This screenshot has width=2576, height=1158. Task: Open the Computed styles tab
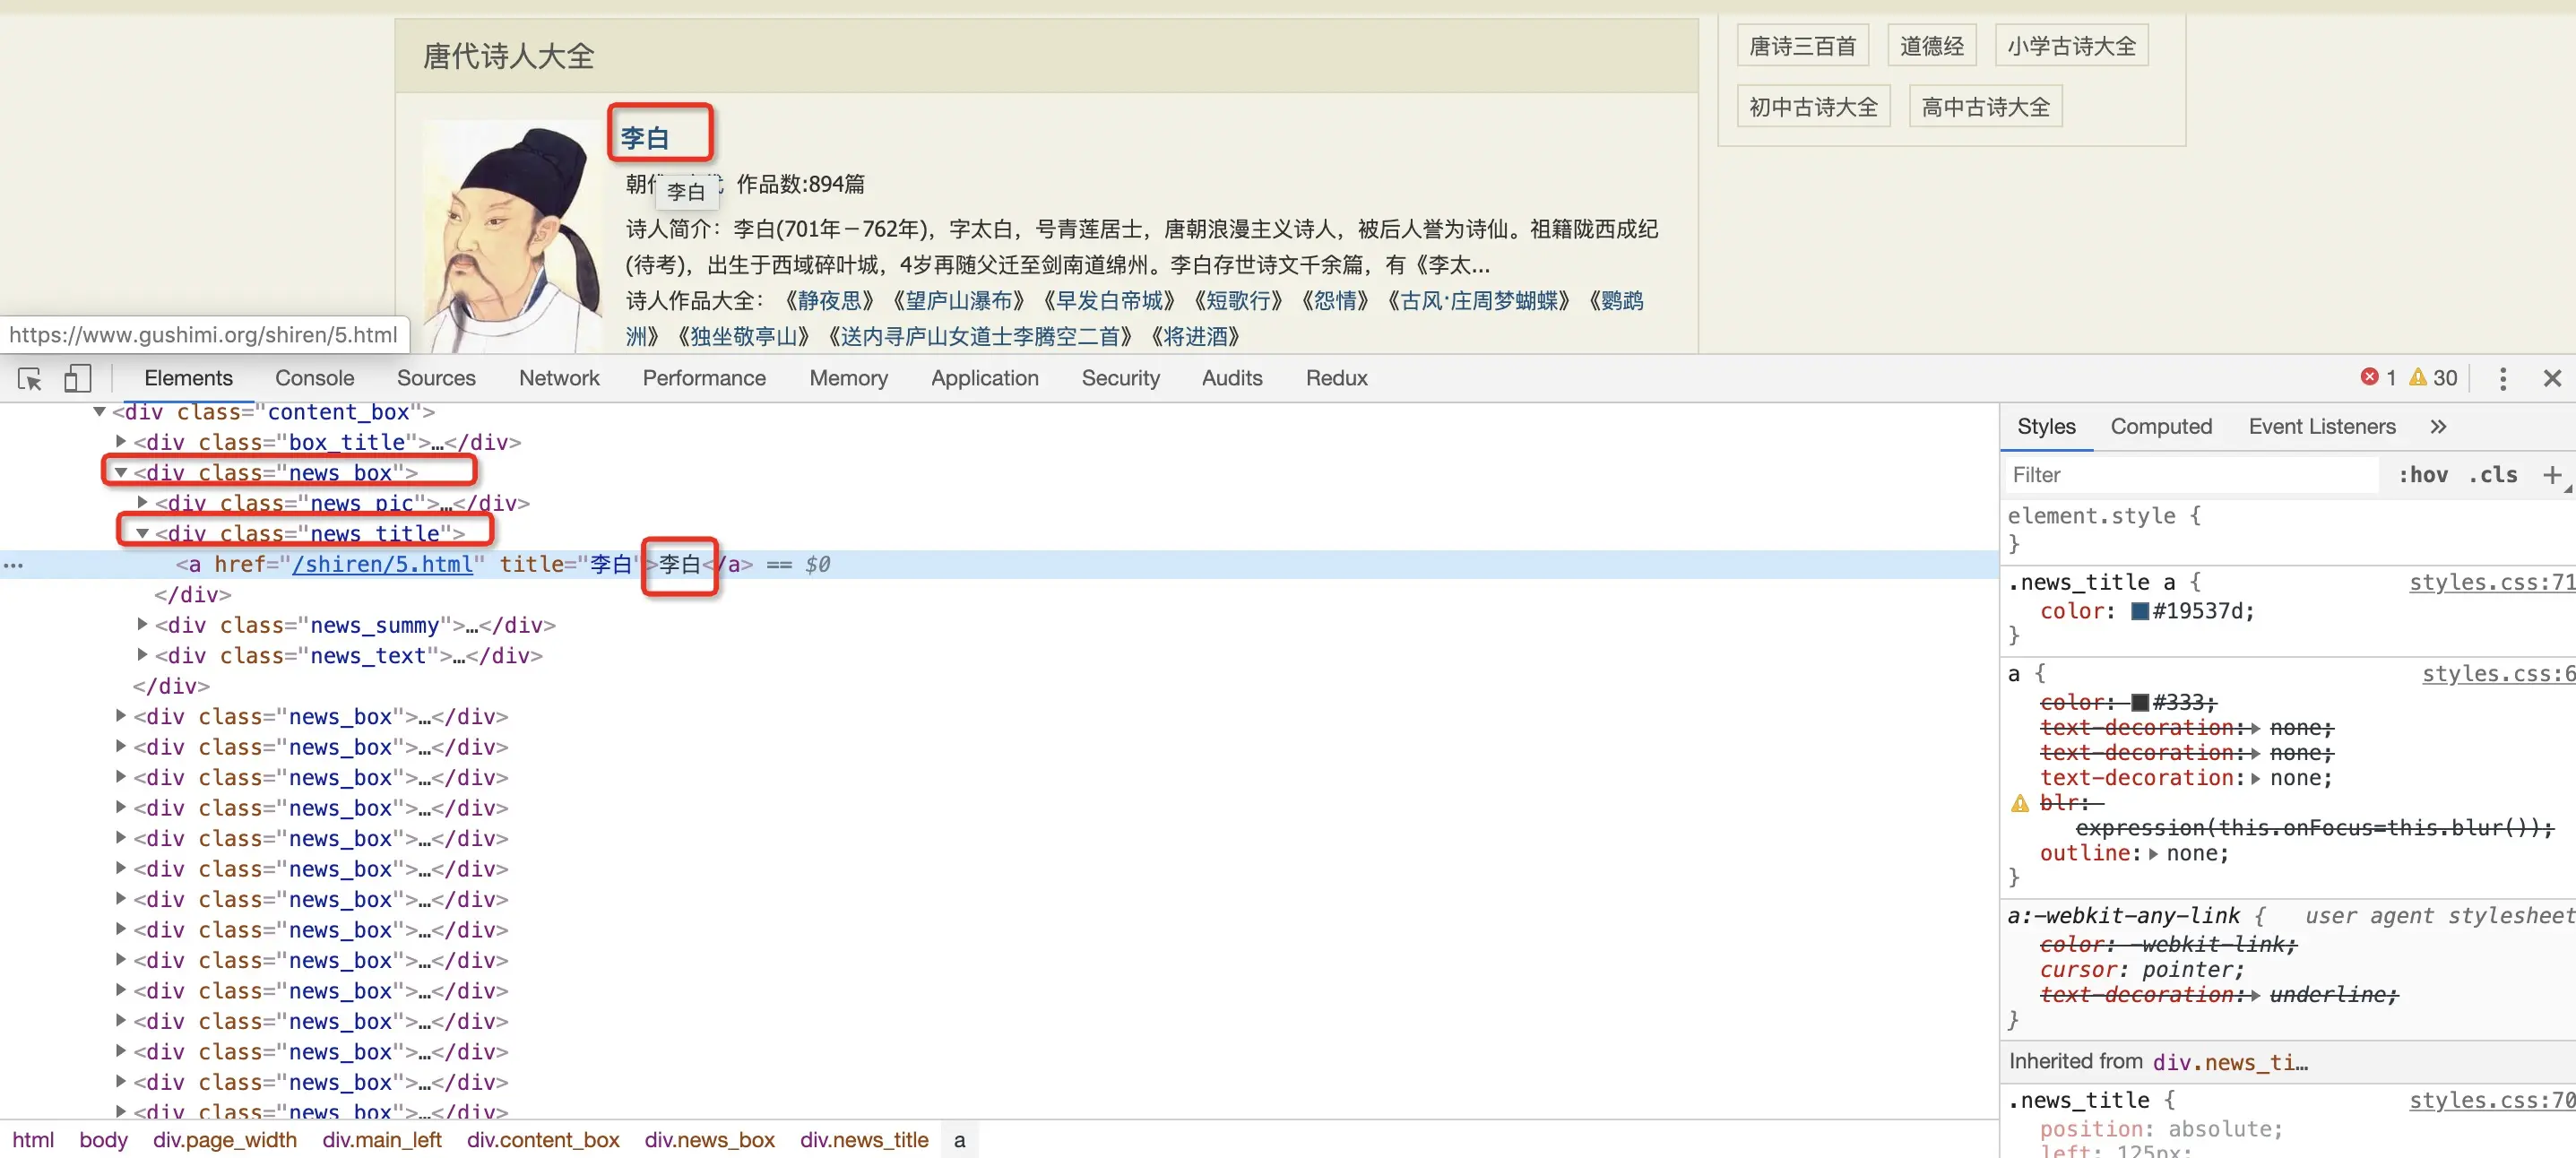click(2160, 427)
